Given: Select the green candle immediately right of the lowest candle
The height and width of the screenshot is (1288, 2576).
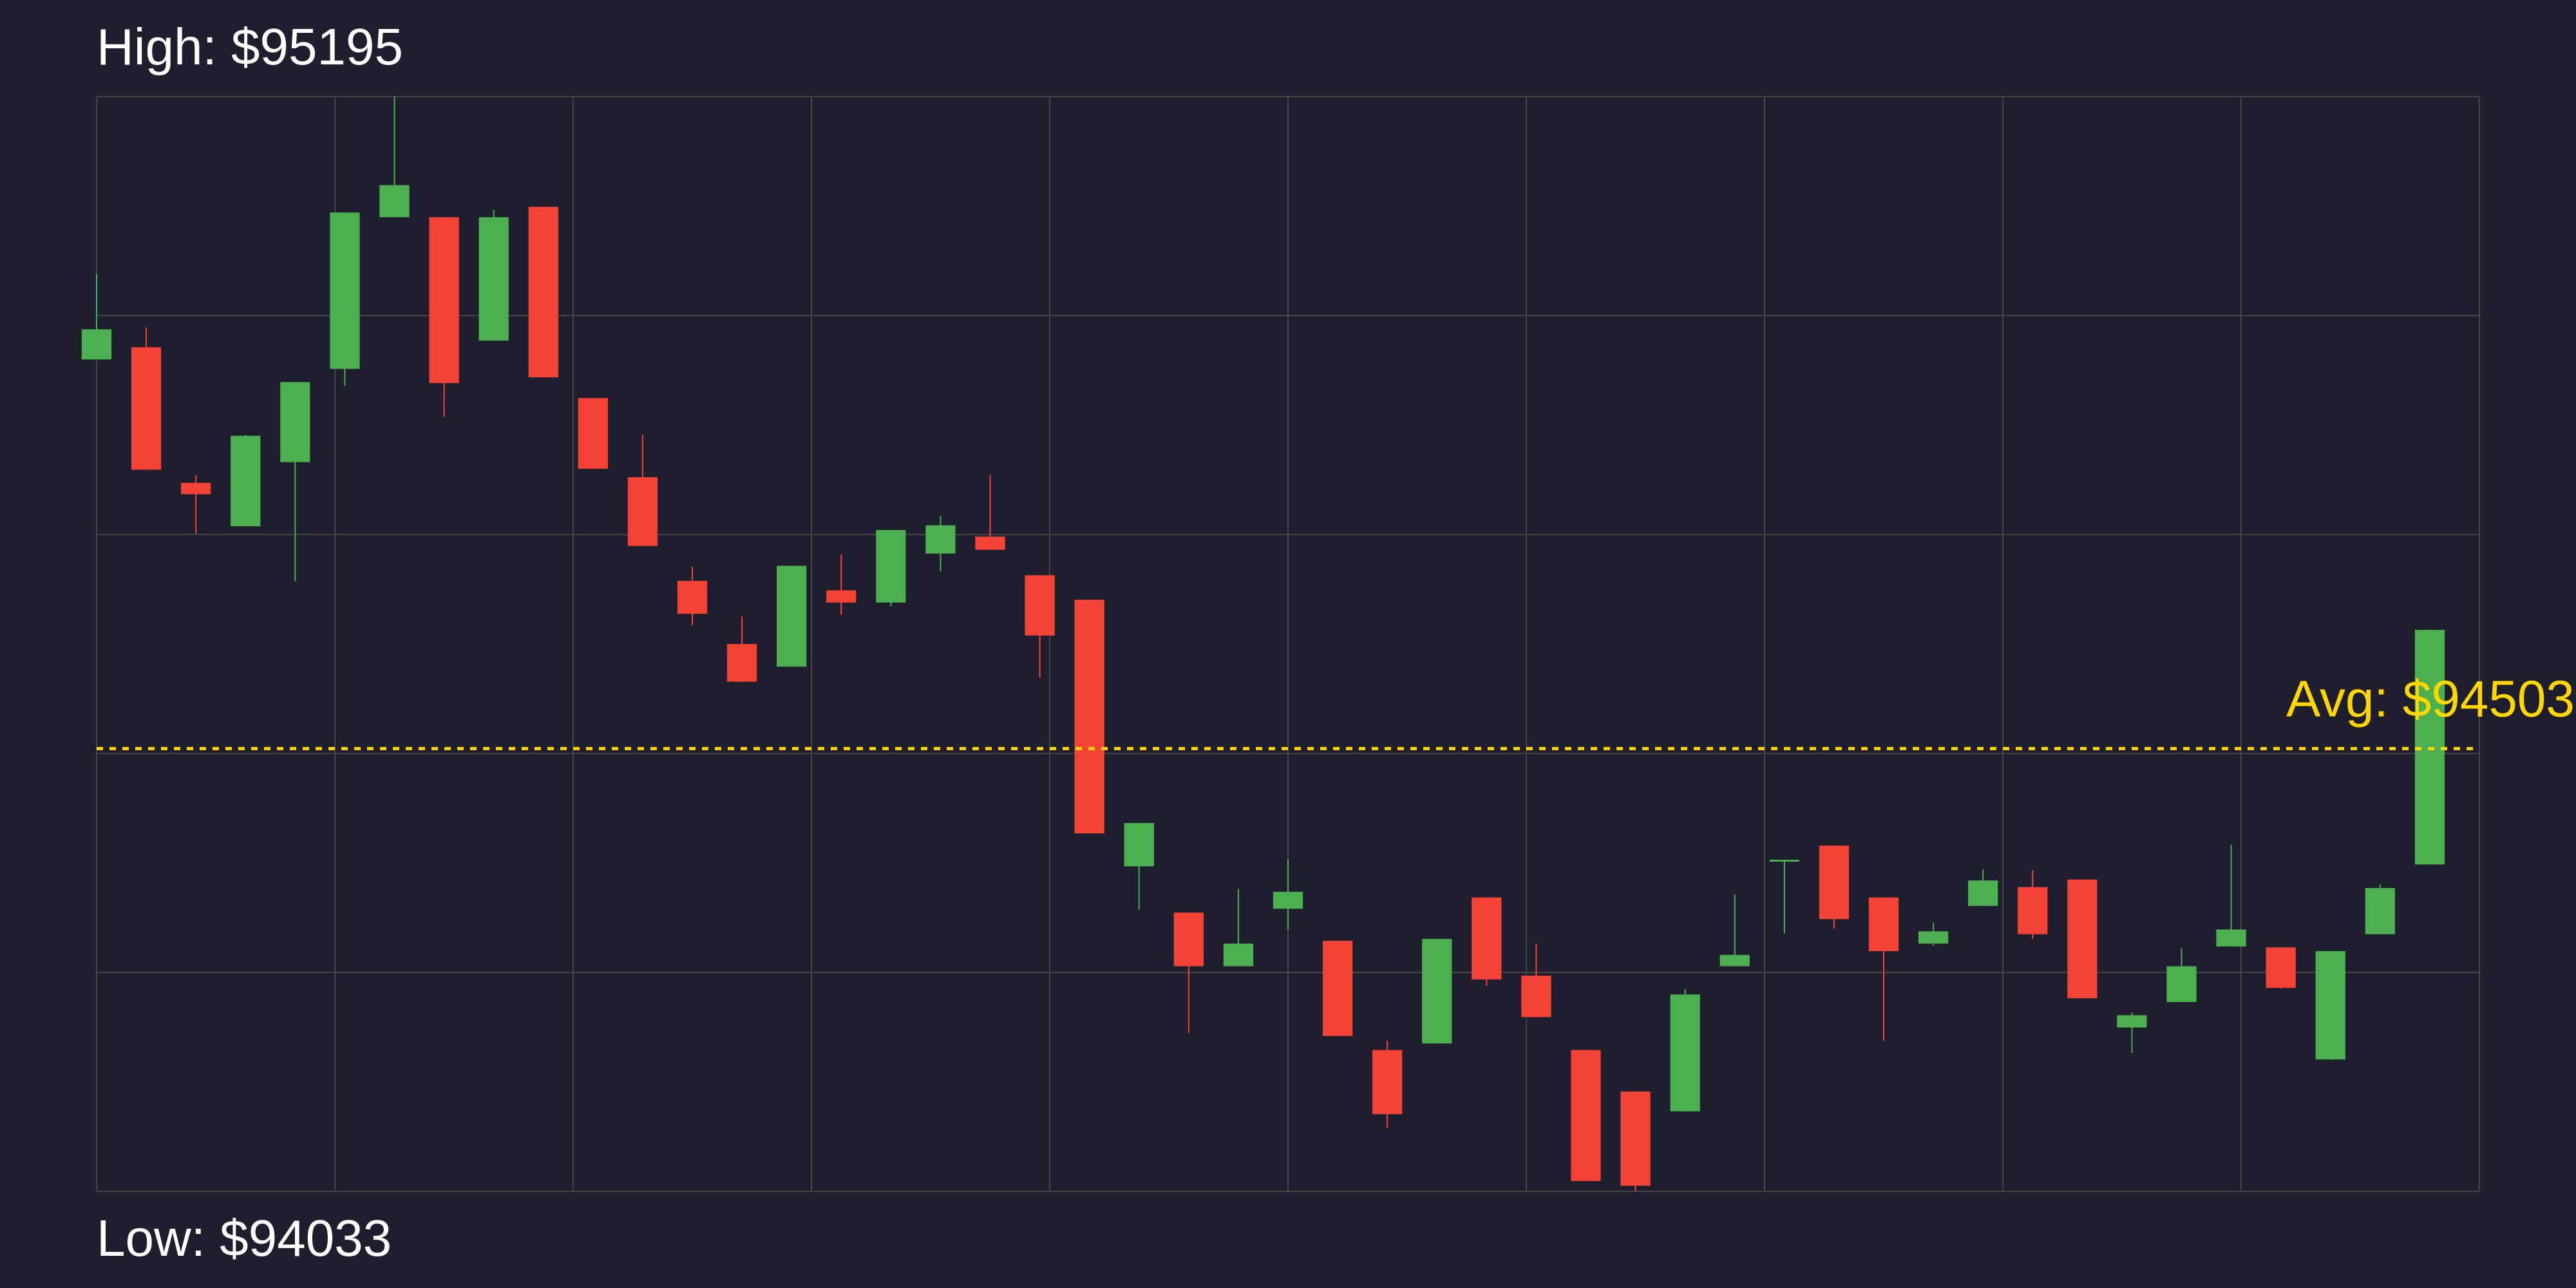Looking at the screenshot, I should (x=1685, y=1052).
